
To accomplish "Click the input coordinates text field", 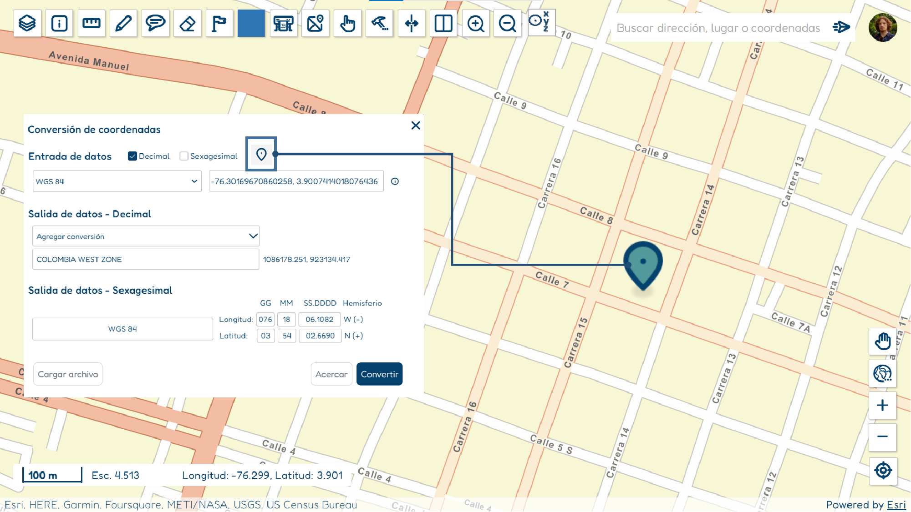I will [x=296, y=181].
